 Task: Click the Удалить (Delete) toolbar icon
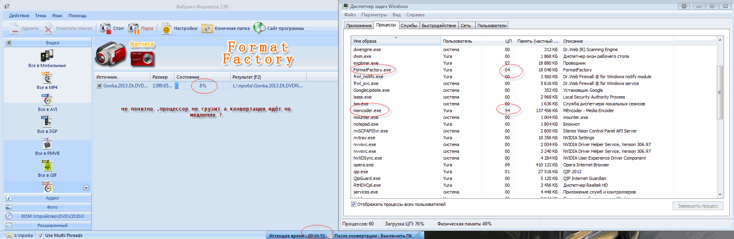(x=14, y=28)
